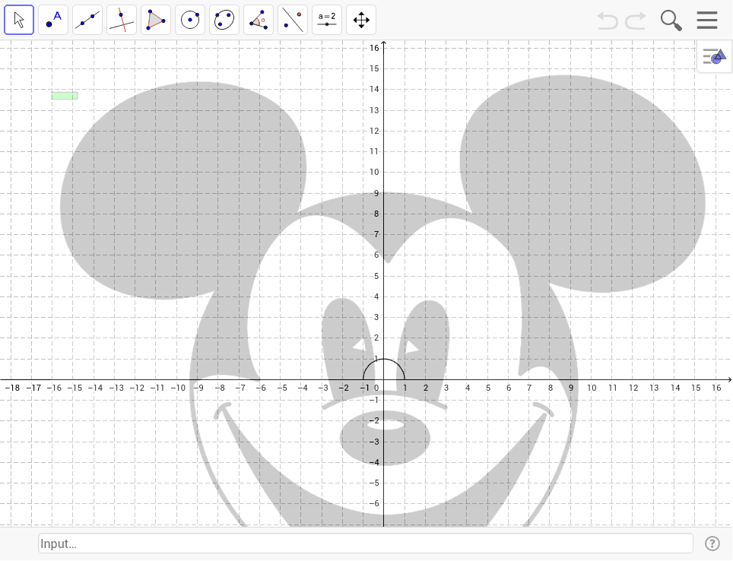Open the input help button
The image size is (733, 561).
click(712, 544)
